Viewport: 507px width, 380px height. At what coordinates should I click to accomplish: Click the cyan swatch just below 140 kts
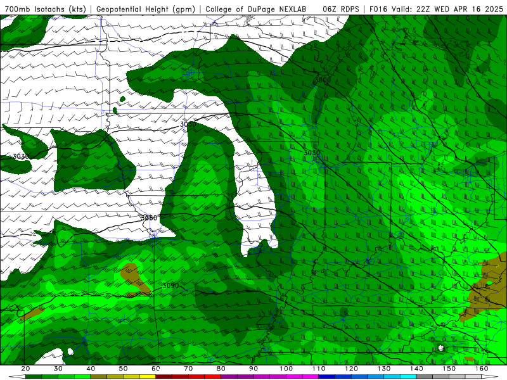coord(408,377)
